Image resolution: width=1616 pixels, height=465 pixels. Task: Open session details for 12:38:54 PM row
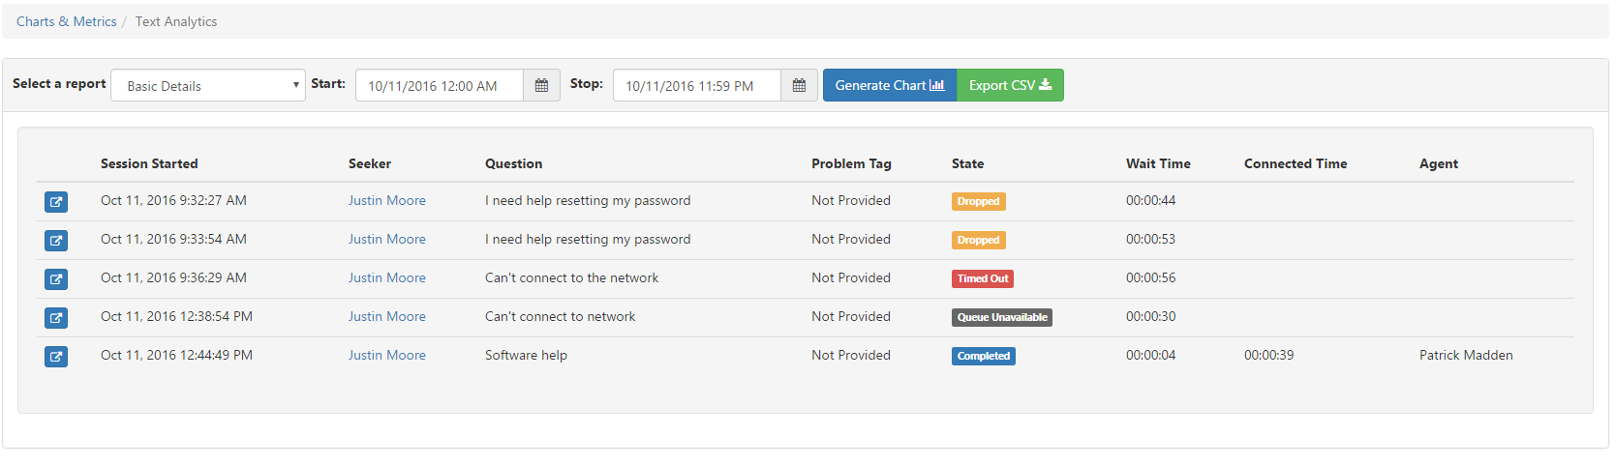point(56,318)
